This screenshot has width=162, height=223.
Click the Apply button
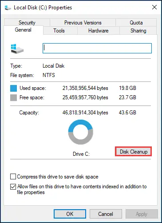coord(142,214)
